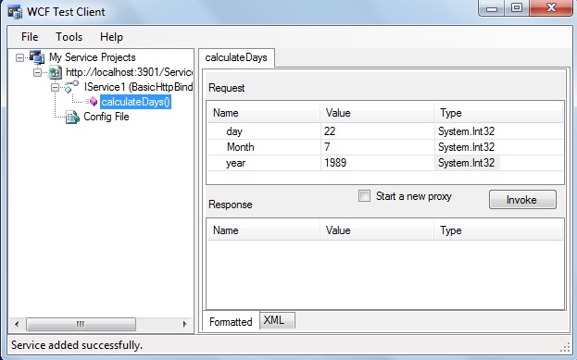Collapse the My Service Projects tree node
This screenshot has width=577, height=360.
pyautogui.click(x=19, y=57)
